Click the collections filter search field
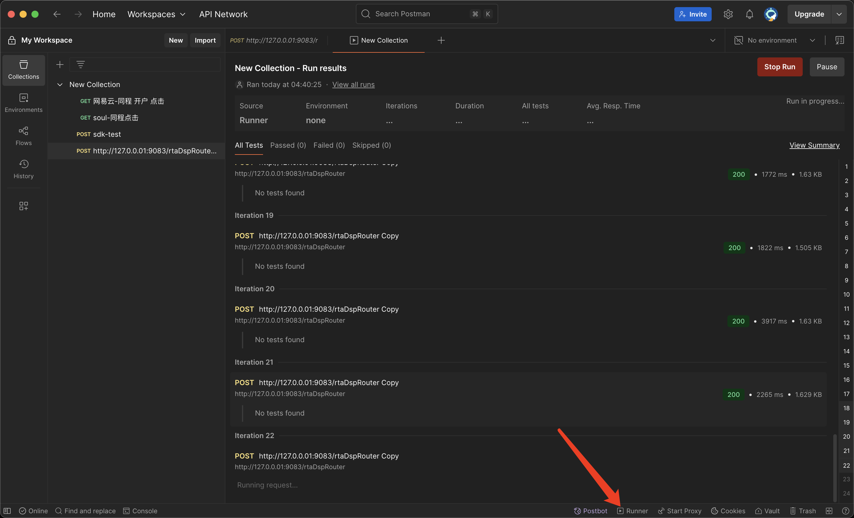This screenshot has width=854, height=518. click(x=145, y=65)
